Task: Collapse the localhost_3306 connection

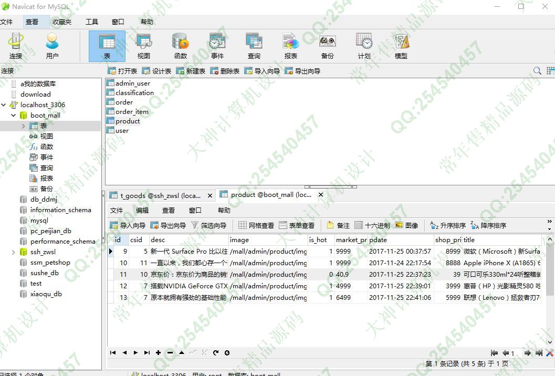Action: tap(4, 105)
